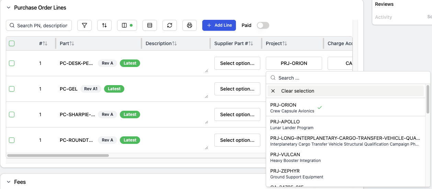Sort by the Project column arrows
This screenshot has height=189, width=432.
tap(285, 43)
